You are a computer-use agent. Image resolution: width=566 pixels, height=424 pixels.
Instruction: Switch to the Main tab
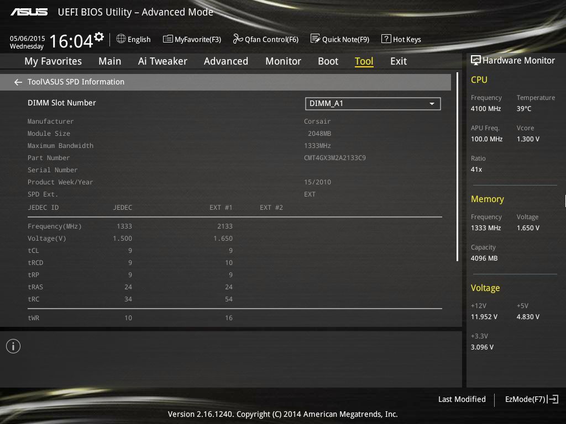click(x=110, y=61)
